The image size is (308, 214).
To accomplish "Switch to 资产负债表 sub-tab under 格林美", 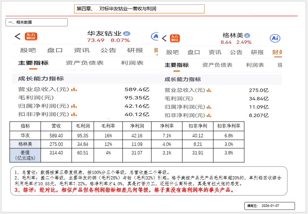I will 218,65.
